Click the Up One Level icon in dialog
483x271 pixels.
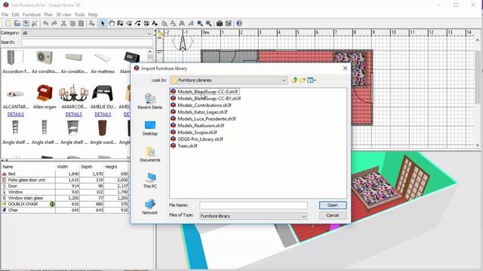(x=294, y=81)
